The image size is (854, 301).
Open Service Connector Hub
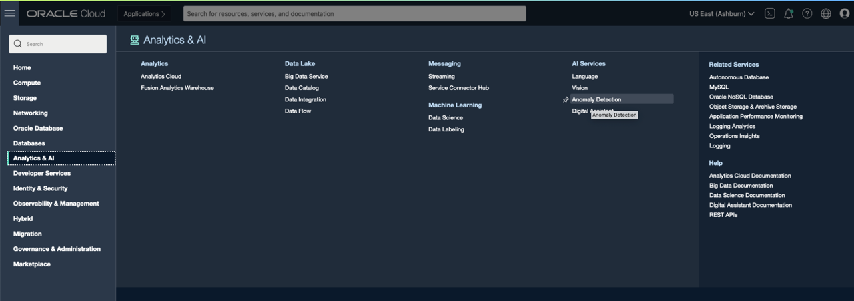tap(458, 88)
